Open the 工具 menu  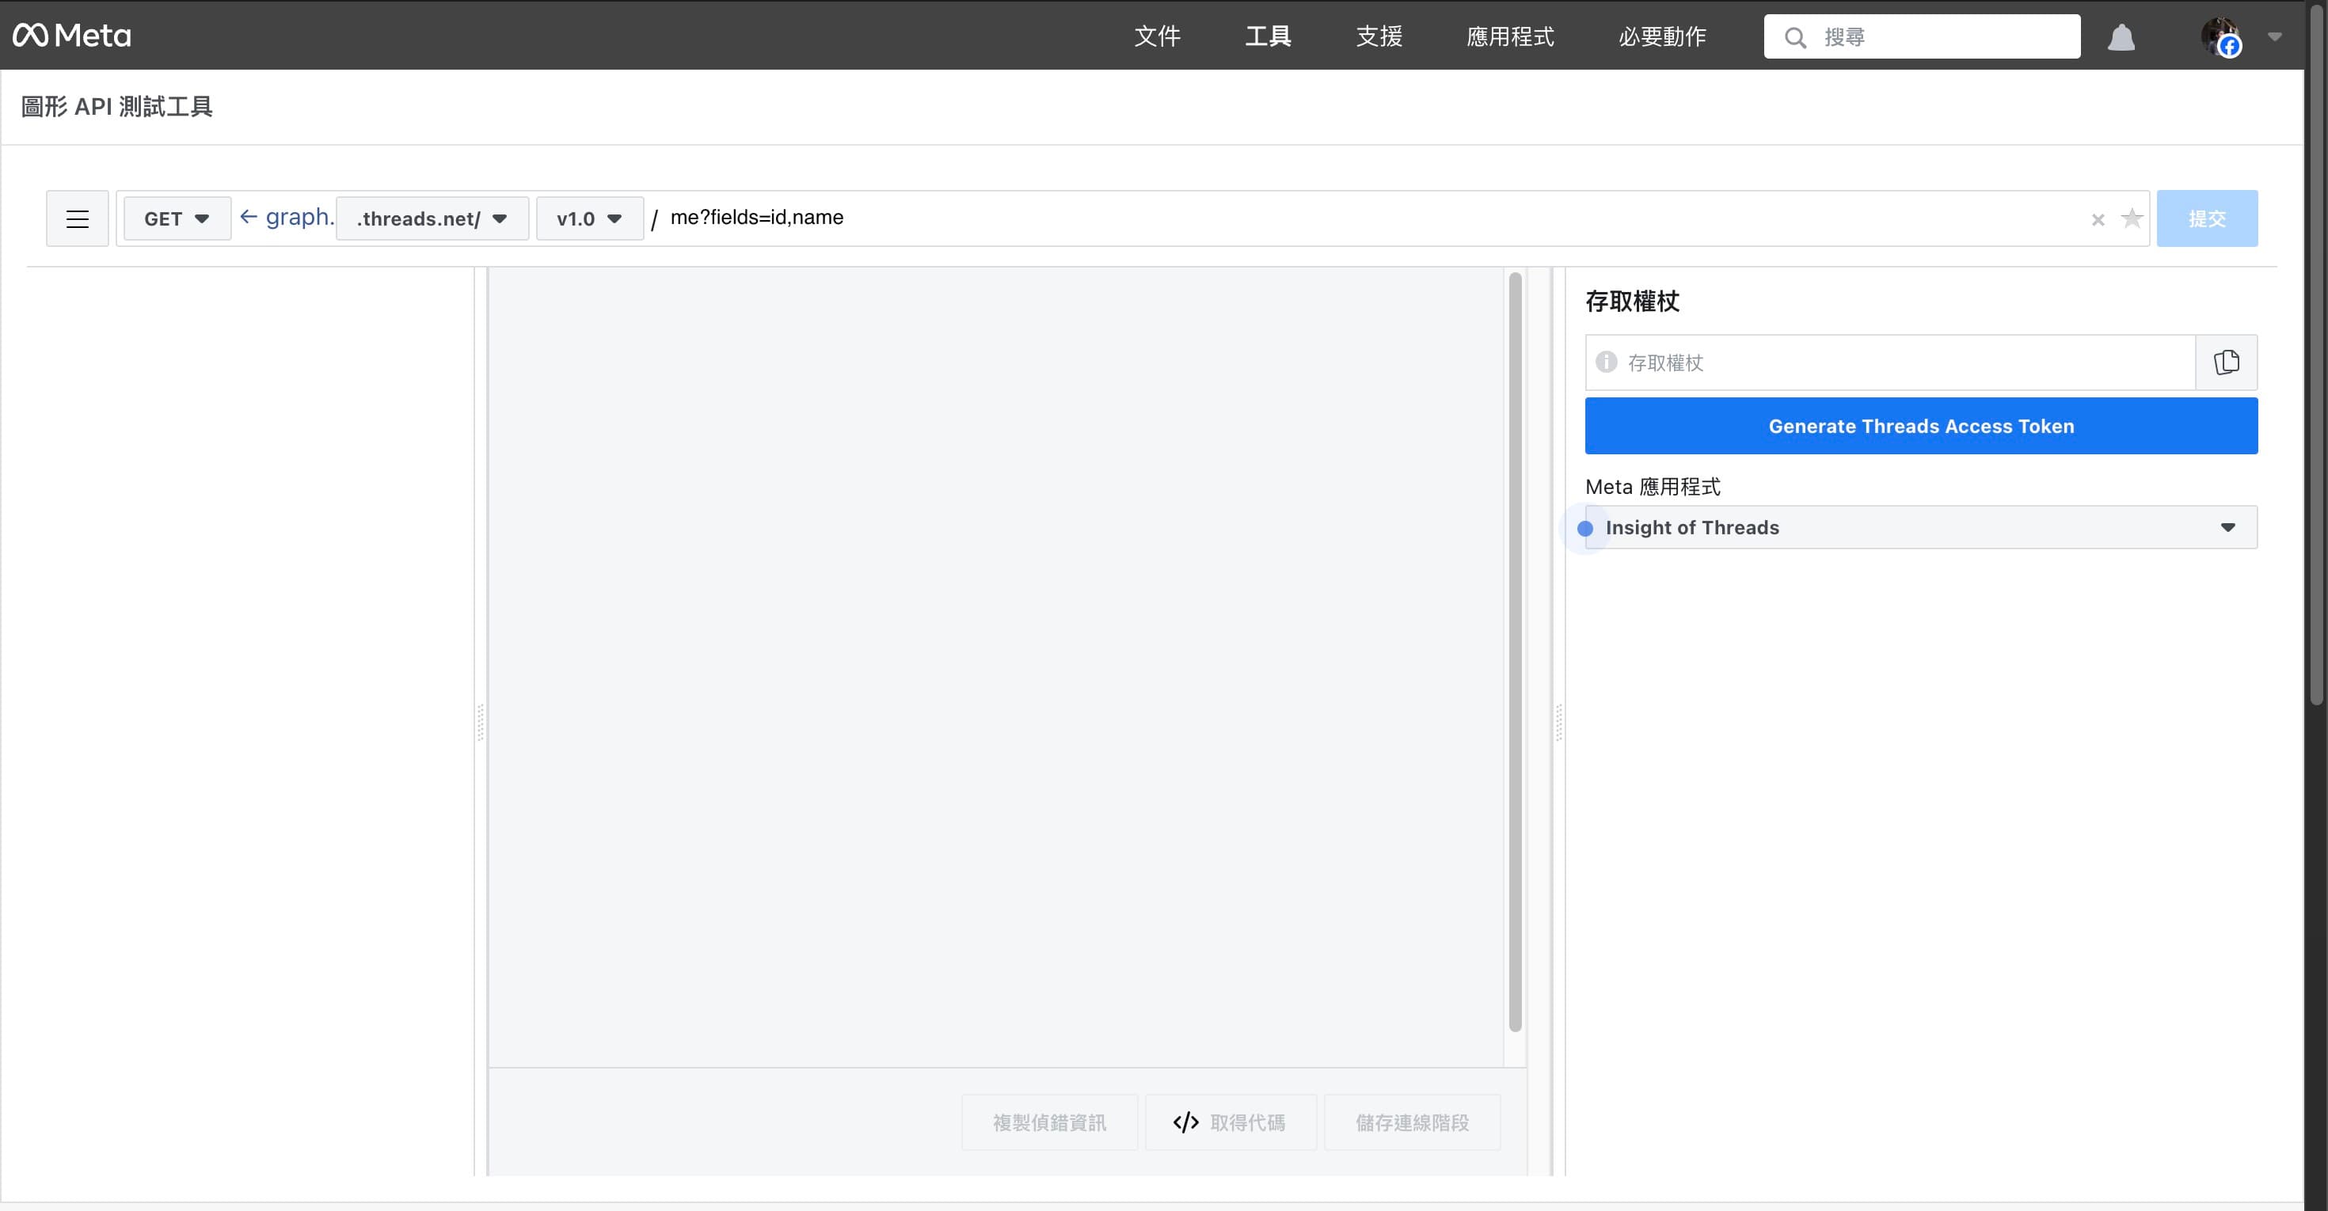1267,36
